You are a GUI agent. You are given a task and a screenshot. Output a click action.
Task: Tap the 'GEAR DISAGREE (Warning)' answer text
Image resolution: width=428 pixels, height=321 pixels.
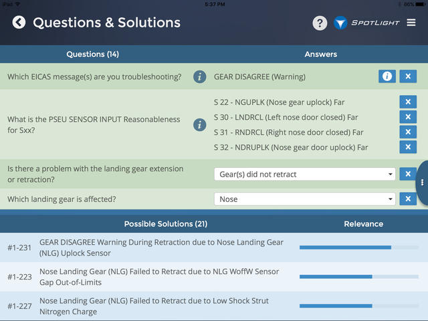[259, 77]
